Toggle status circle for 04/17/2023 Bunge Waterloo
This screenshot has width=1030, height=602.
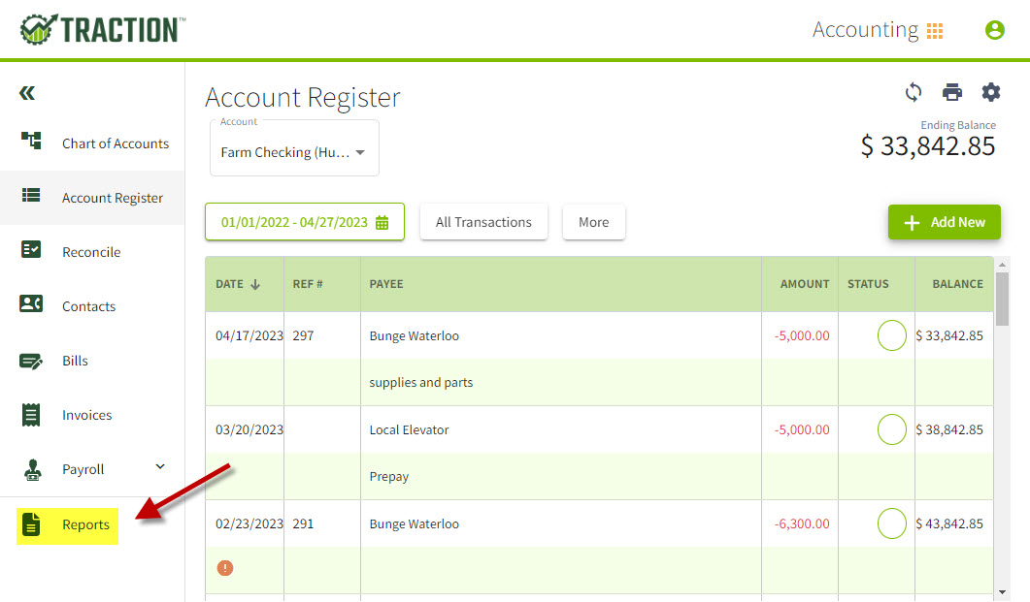click(x=891, y=335)
